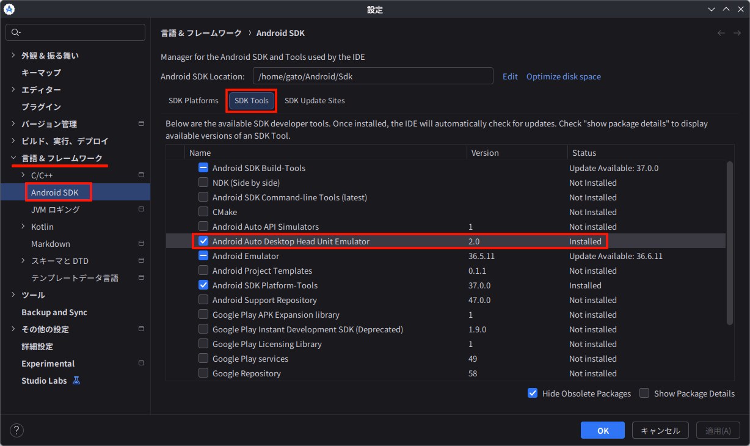Open the SDK Update Sites tab
Image resolution: width=750 pixels, height=446 pixels.
(315, 101)
